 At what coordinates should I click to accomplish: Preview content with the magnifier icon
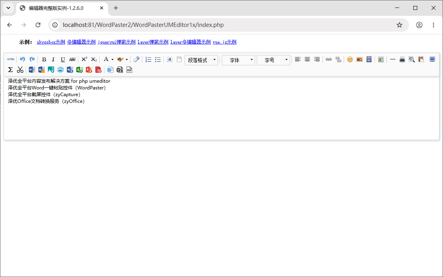point(412,59)
